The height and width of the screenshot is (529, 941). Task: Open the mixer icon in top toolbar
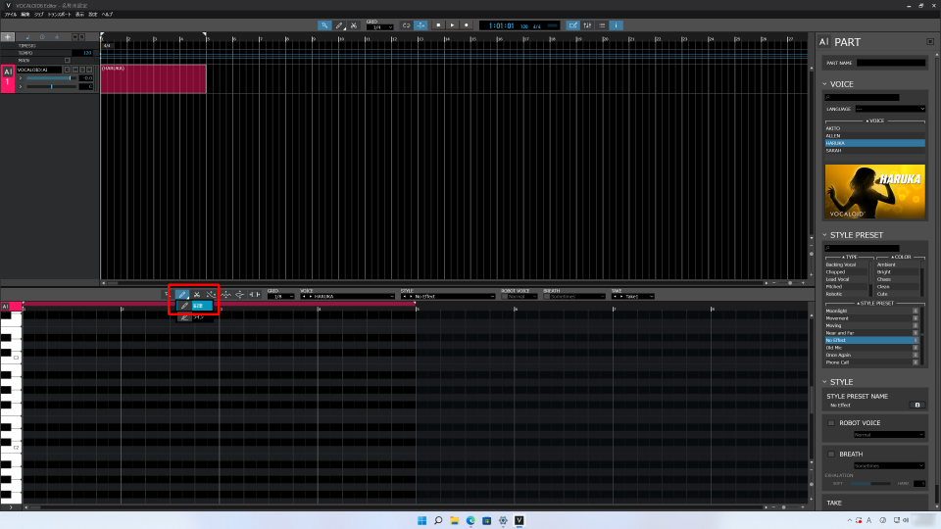[x=587, y=25]
